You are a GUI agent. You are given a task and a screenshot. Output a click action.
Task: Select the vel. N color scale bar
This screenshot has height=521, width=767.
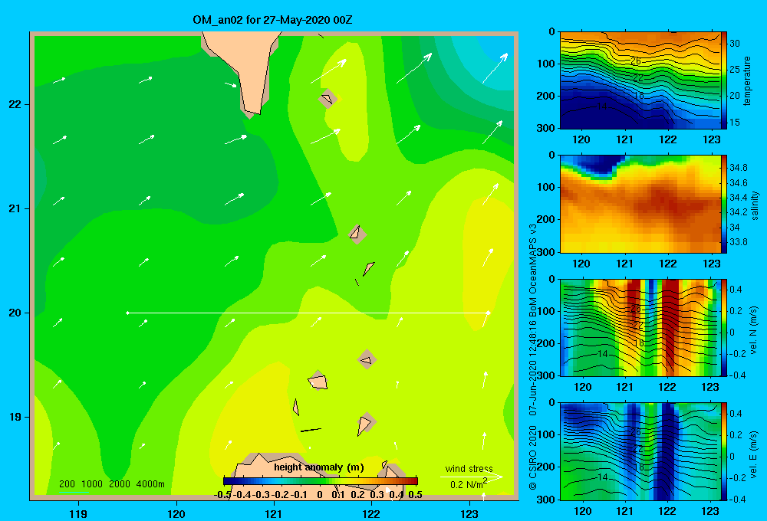point(724,327)
